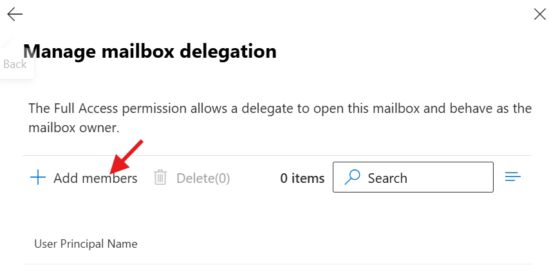Close the mailbox delegation panel

[540, 14]
